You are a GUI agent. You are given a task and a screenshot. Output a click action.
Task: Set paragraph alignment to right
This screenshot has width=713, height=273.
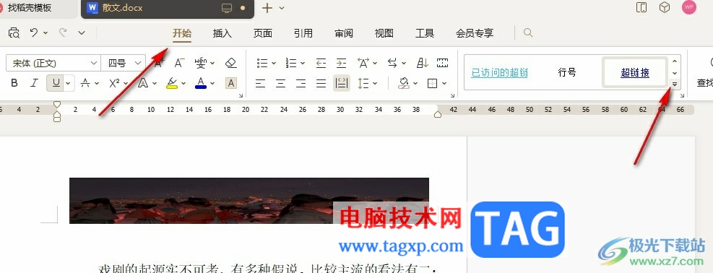pyautogui.click(x=301, y=83)
